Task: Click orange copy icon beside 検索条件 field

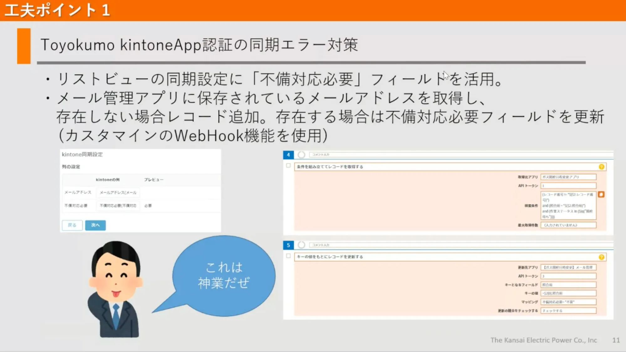Action: [601, 194]
